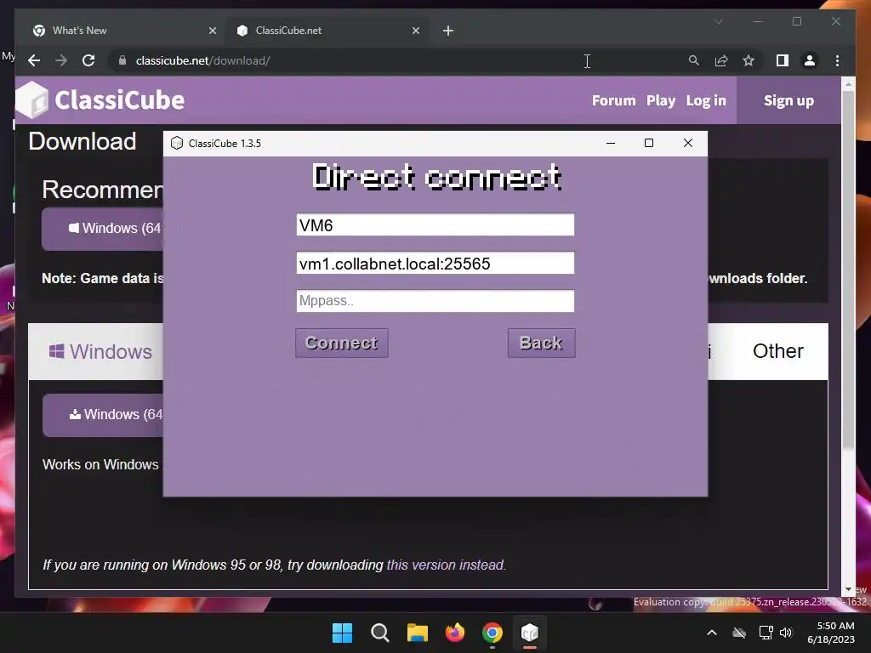871x653 pixels.
Task: Click the share page icon in Chrome
Action: pos(721,60)
